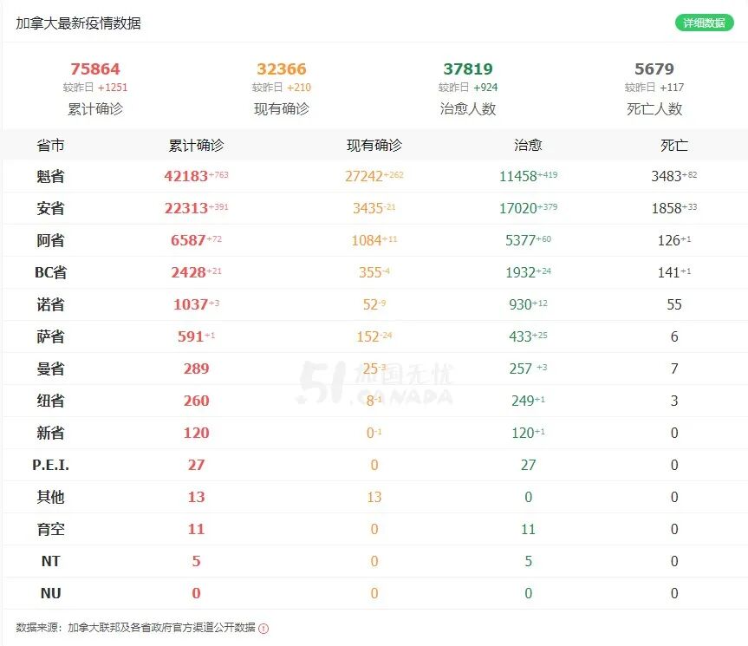Select the 曼省 row label
Image resolution: width=748 pixels, height=646 pixels.
[x=50, y=369]
